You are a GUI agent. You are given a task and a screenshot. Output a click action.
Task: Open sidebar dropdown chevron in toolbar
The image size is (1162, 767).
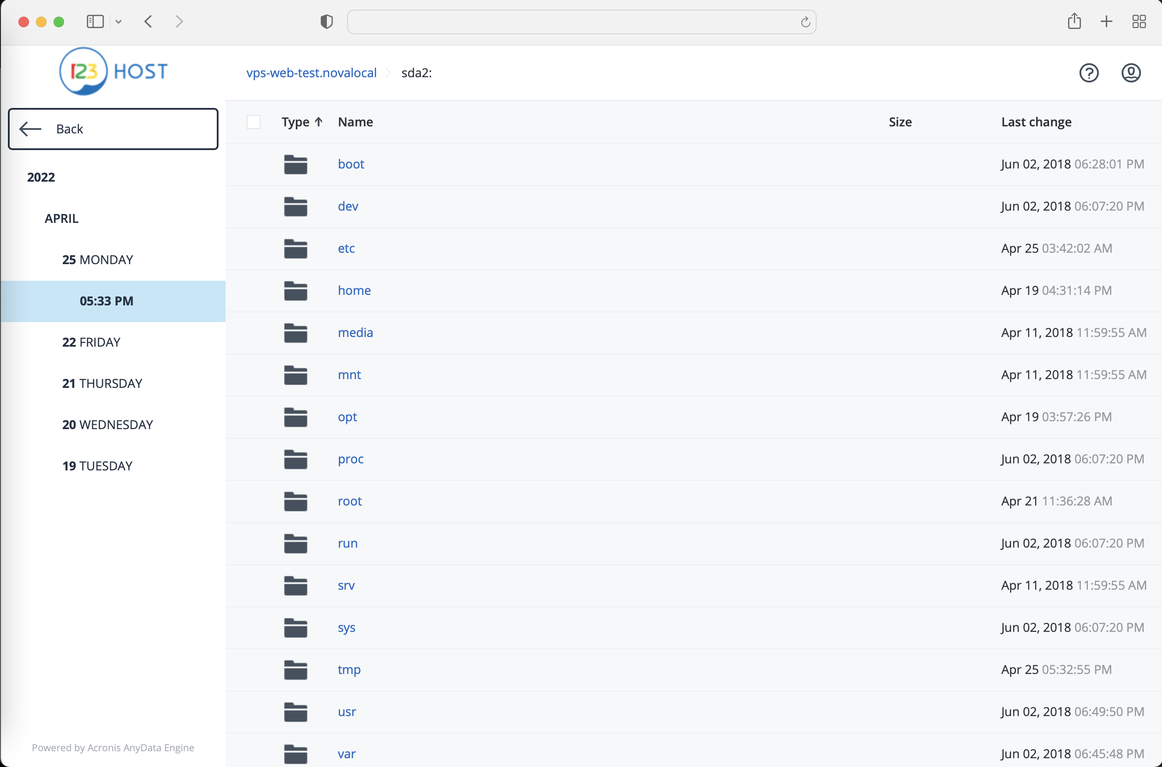pos(118,22)
